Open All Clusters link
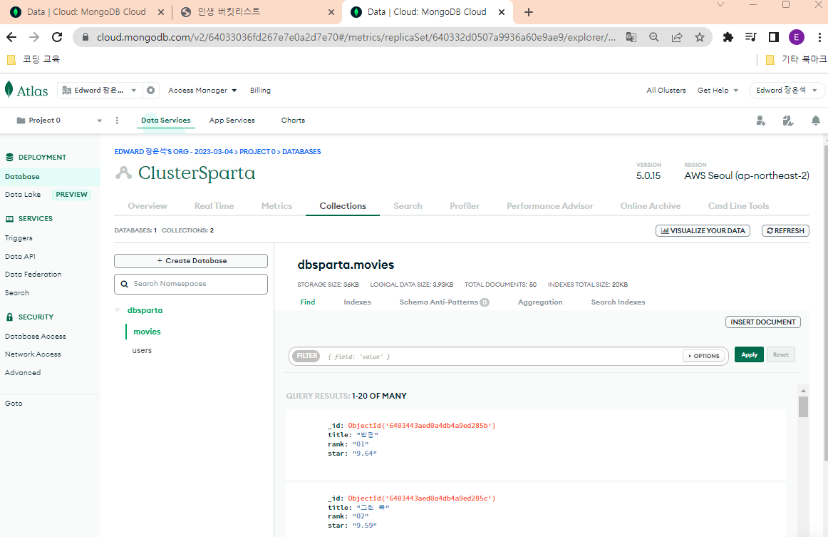 (666, 91)
